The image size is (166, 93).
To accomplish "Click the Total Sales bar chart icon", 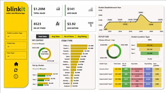I will click(58, 9).
